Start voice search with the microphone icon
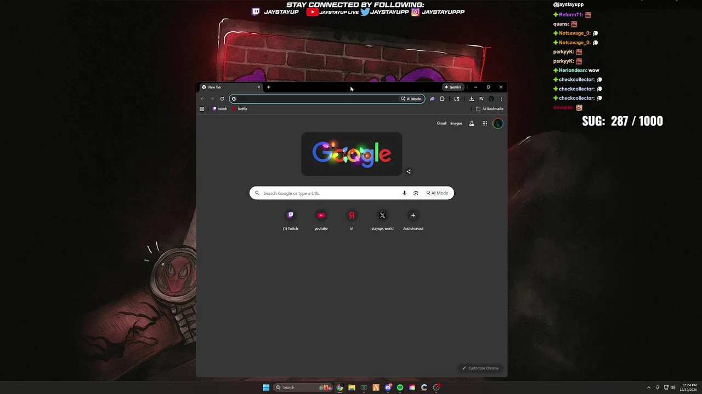The image size is (702, 394). coord(405,193)
